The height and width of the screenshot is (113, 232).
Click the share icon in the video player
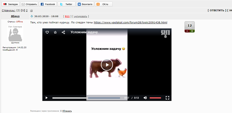pyautogui.click(x=63, y=32)
